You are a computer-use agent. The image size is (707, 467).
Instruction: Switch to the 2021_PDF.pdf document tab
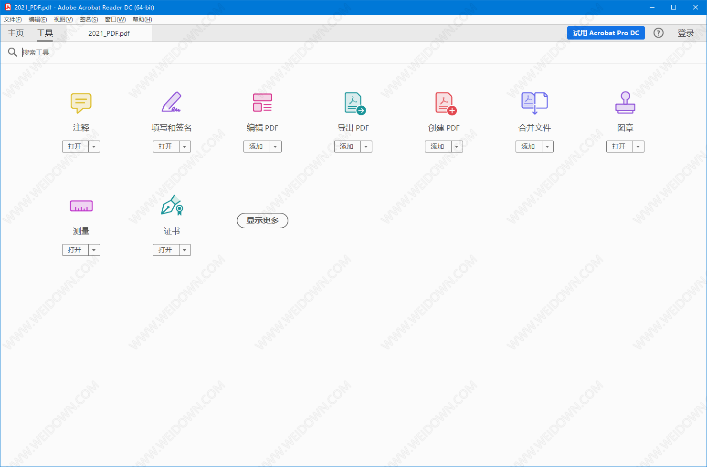click(109, 33)
